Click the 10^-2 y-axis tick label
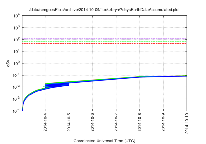Screen dimensions: 206x144 [x=16, y=87]
